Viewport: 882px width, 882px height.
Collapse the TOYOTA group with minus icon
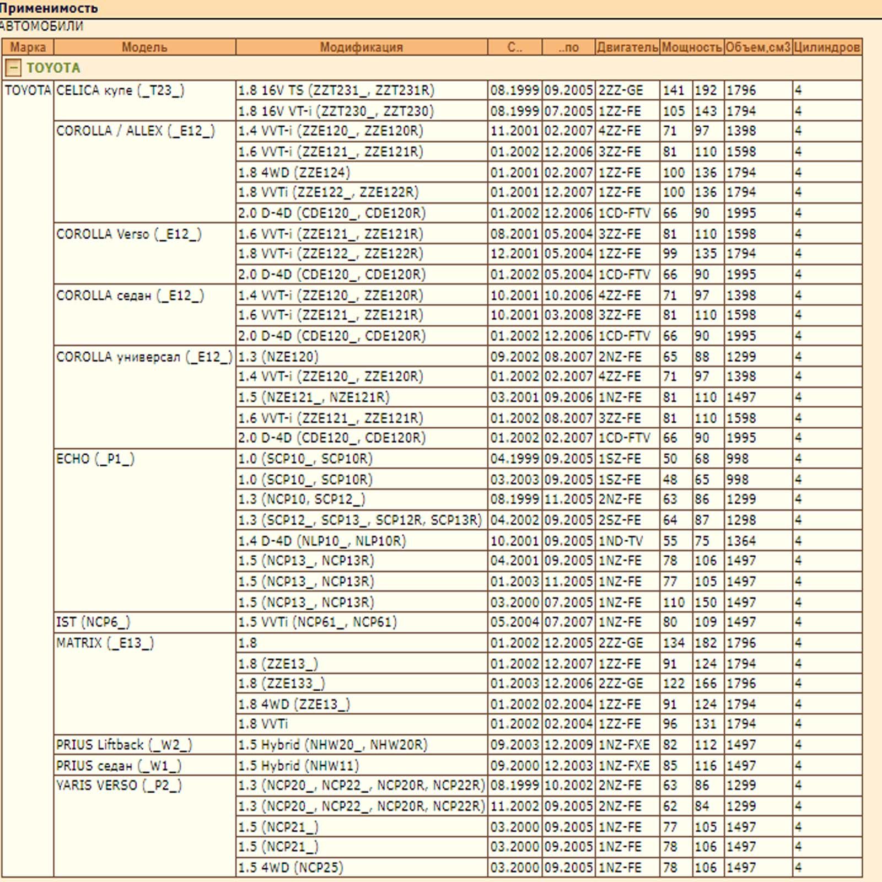[13, 68]
